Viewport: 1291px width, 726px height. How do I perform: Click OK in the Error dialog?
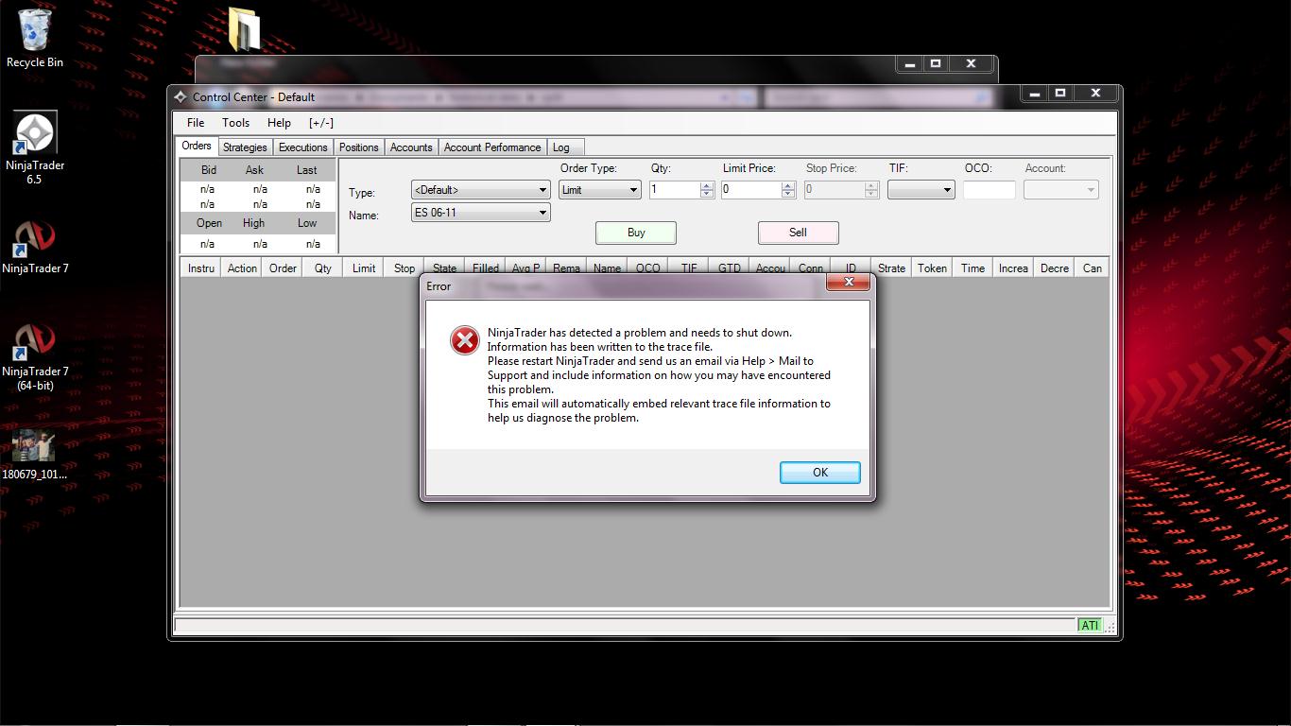pos(819,473)
